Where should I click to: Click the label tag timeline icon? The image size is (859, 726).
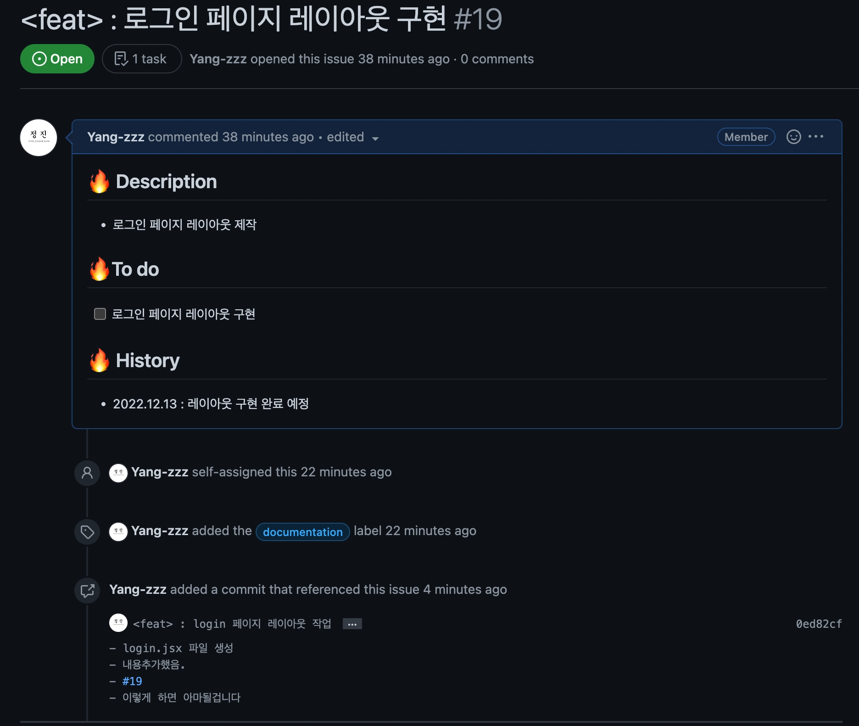(x=87, y=532)
